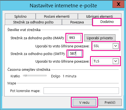Switch to the Splošno tab
126x110 pixels.
click(x=20, y=16)
